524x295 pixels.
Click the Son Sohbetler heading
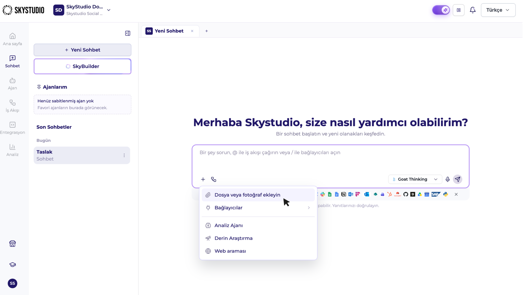click(x=54, y=127)
